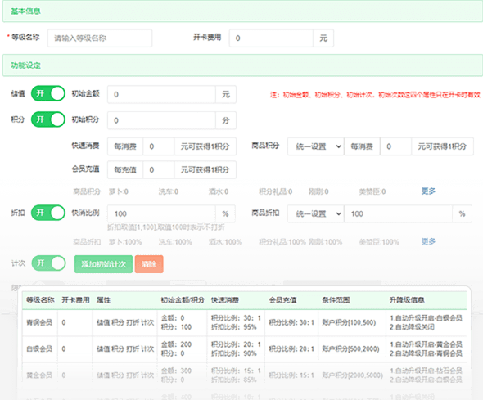Click the 清除 button
The image size is (483, 400).
(x=149, y=264)
